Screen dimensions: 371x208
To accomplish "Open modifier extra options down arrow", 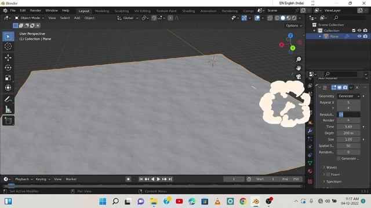I will tap(351, 87).
